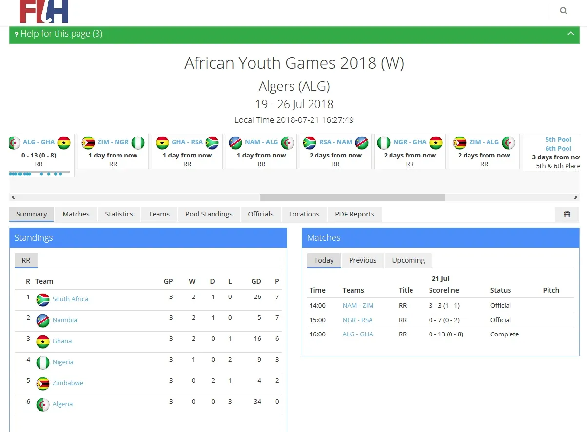Switch to the Pool Standings tab
Viewport: 587px width, 432px height.
pos(209,214)
